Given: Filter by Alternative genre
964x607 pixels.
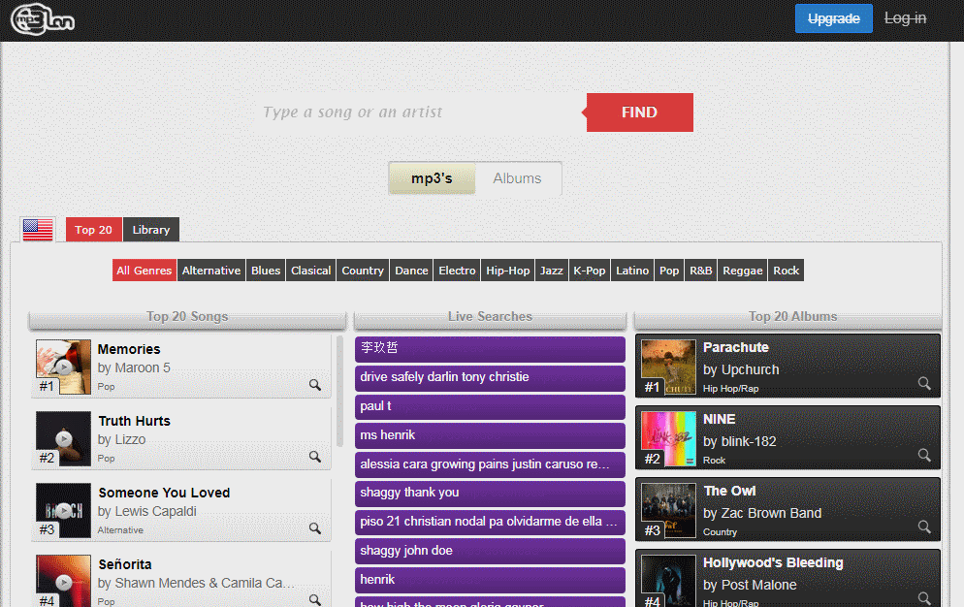Looking at the screenshot, I should click(x=211, y=271).
